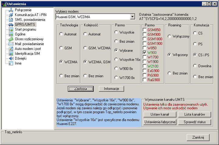Screen dimensions: 219x145
Task: Select Automat radio in Technologia group
Action: 61,34
